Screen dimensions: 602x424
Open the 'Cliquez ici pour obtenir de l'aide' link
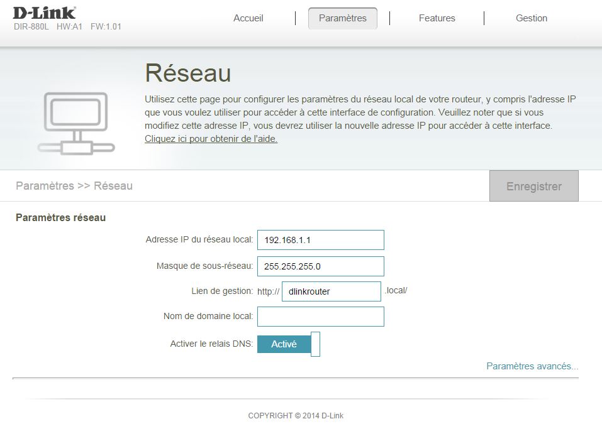(211, 139)
